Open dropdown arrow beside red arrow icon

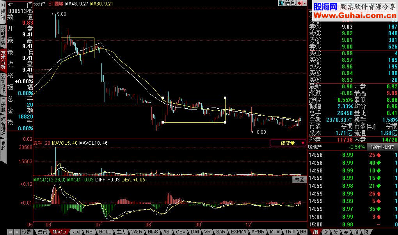(305, 3)
